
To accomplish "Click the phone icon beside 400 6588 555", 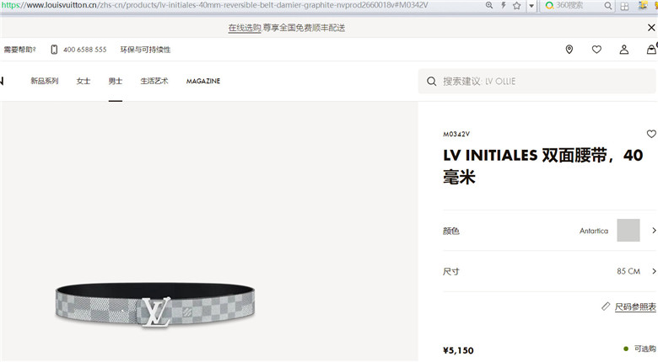I will point(54,50).
